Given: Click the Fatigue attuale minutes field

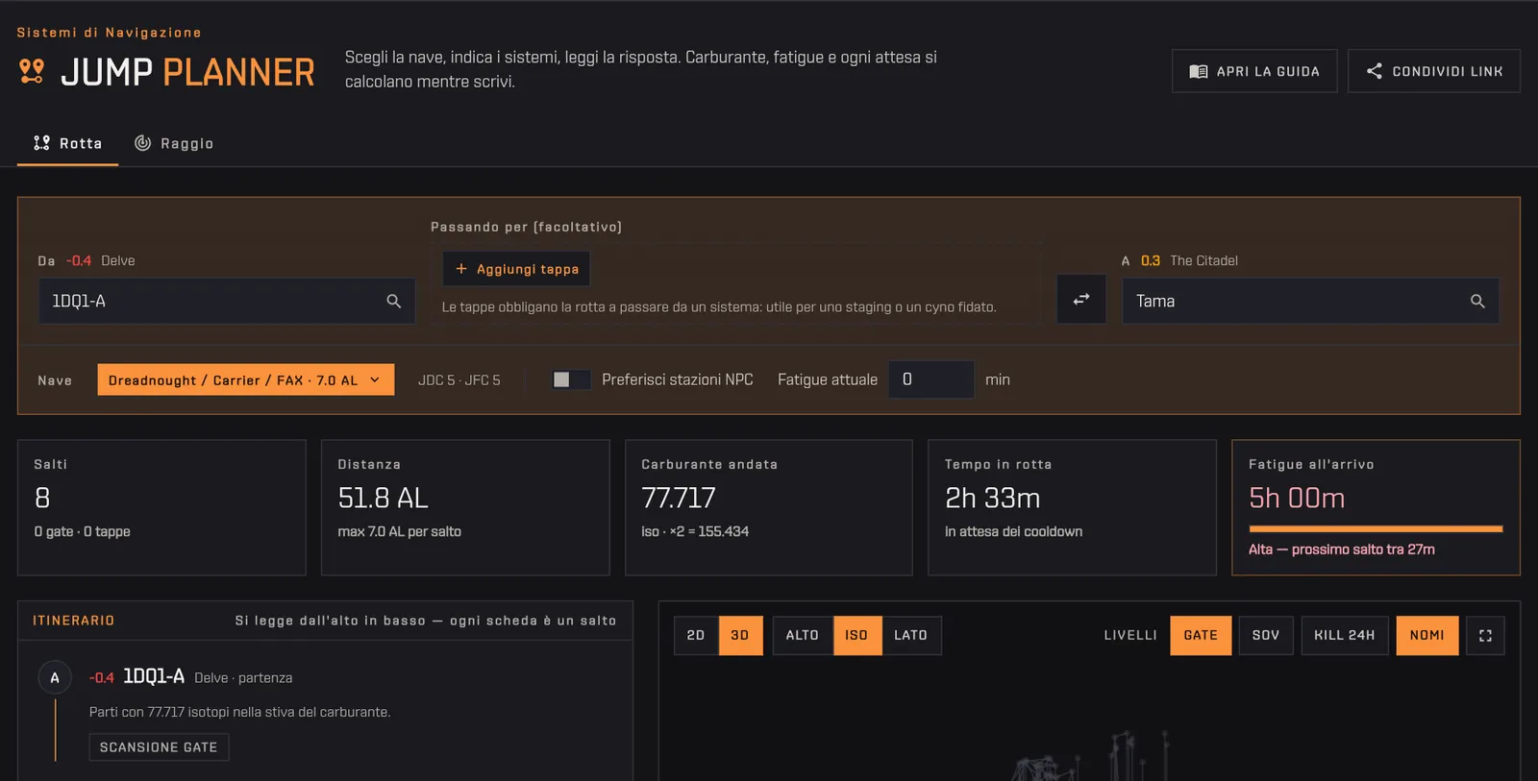Looking at the screenshot, I should [931, 379].
